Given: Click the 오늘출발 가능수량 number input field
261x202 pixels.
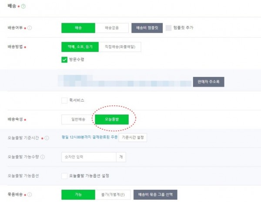Looking at the screenshot, I should coord(89,157).
